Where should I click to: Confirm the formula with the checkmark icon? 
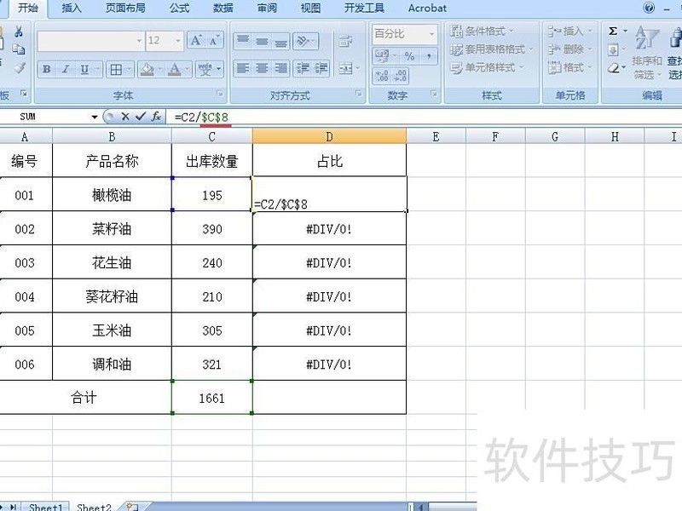(x=140, y=116)
